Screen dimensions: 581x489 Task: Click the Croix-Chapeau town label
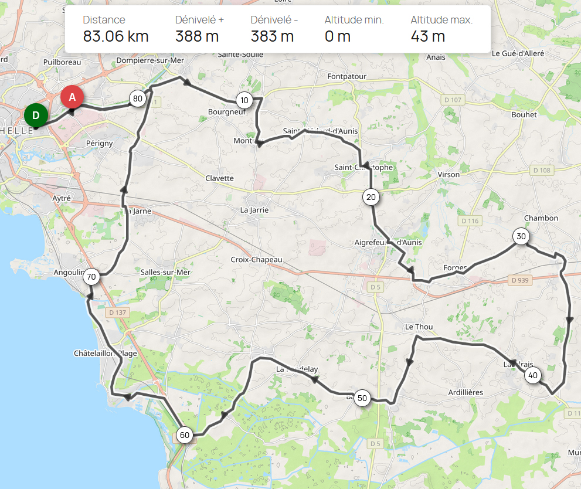[x=256, y=260]
